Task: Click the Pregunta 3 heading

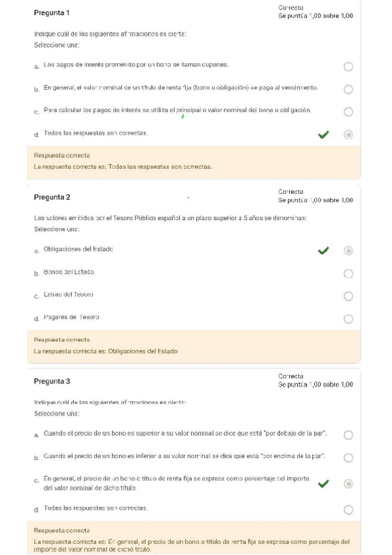Action: [52, 382]
